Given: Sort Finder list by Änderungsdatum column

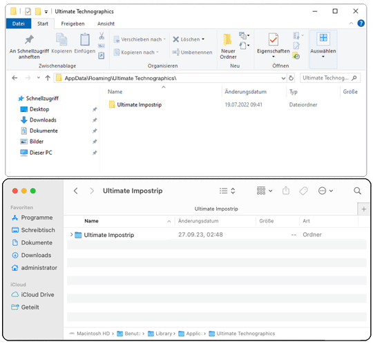Looking at the screenshot, I should click(198, 221).
